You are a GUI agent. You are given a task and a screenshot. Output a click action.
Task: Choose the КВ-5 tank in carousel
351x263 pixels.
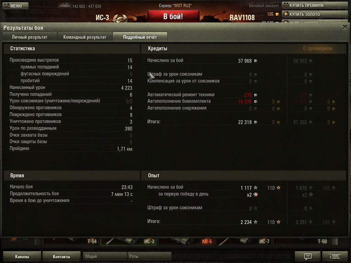click(x=186, y=241)
